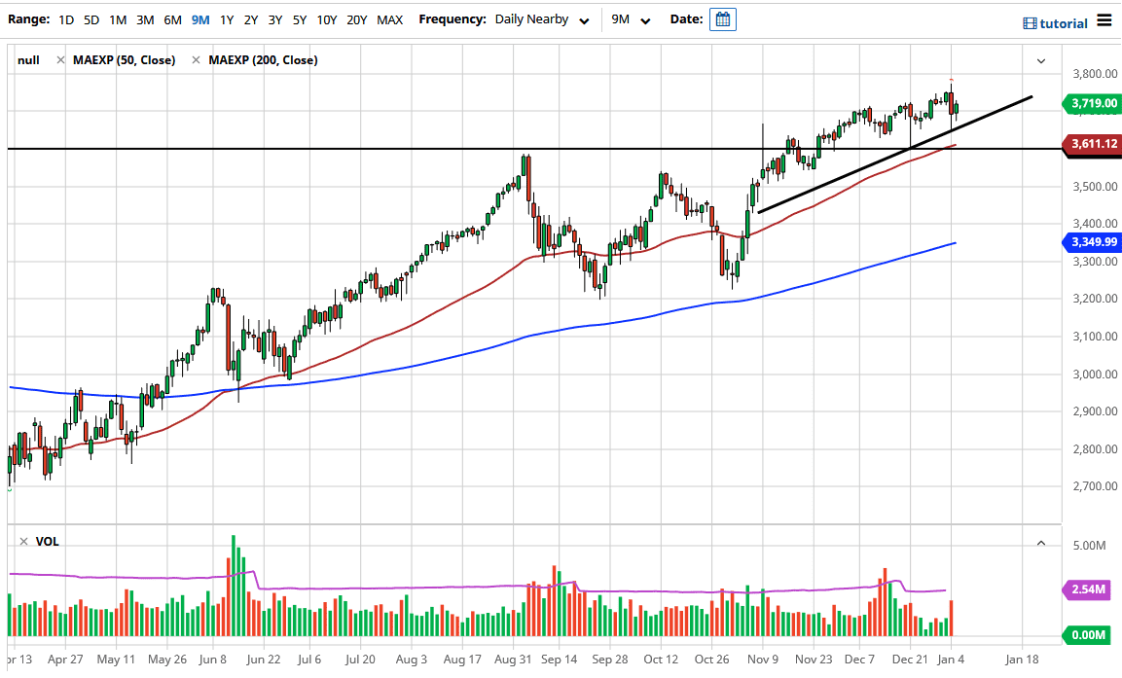
Task: Select the 5D range option
Action: [x=90, y=18]
